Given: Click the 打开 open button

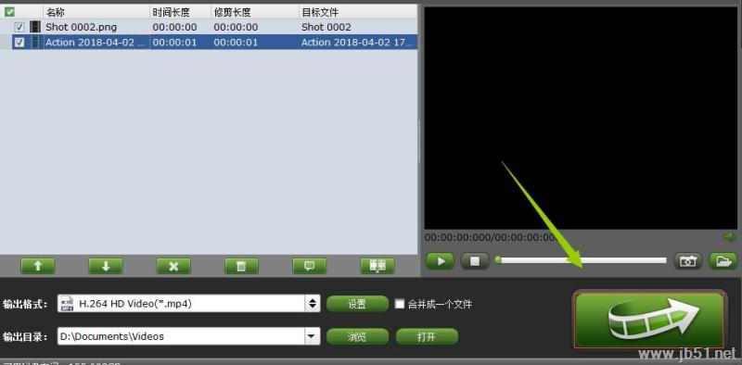Looking at the screenshot, I should coord(427,336).
